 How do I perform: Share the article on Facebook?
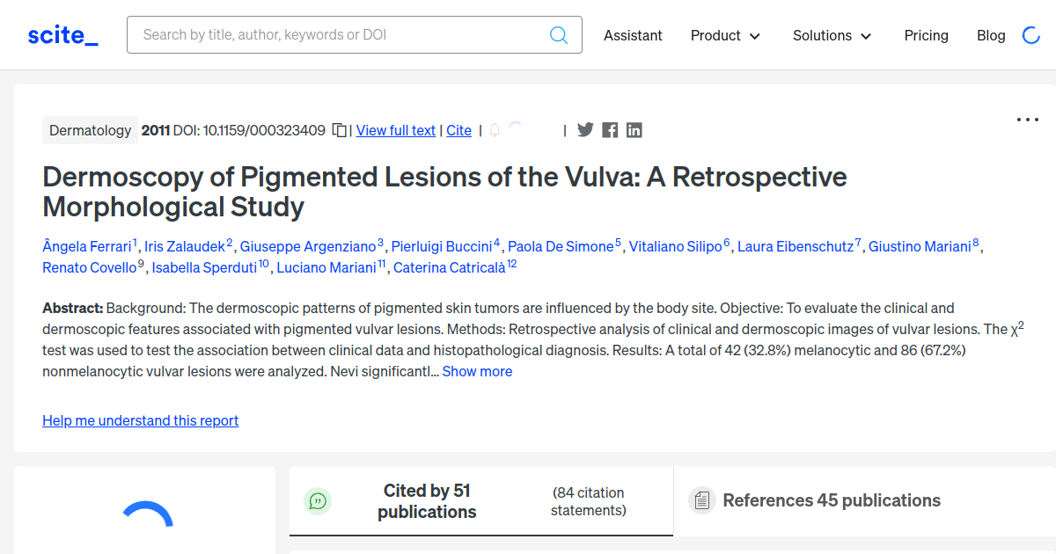click(610, 129)
